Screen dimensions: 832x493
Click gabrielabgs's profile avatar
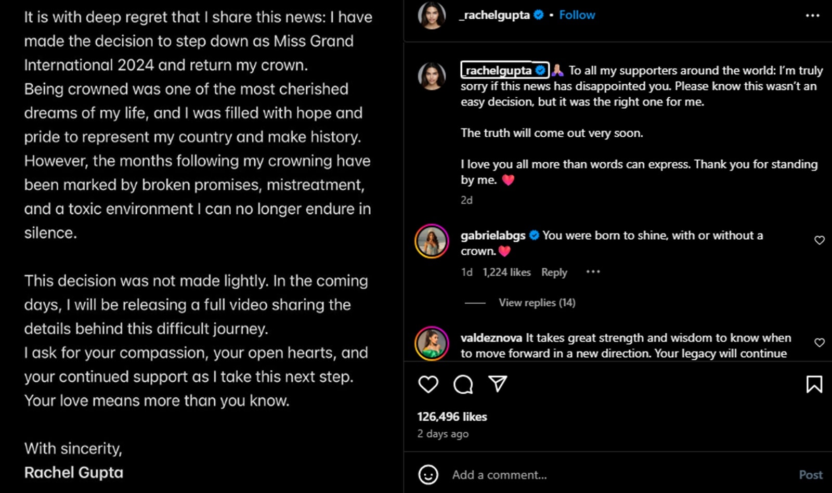pos(431,241)
